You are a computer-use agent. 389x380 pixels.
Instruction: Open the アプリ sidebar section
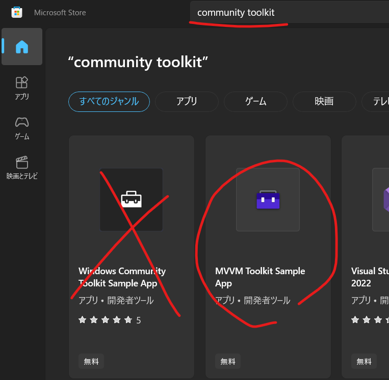tap(22, 88)
